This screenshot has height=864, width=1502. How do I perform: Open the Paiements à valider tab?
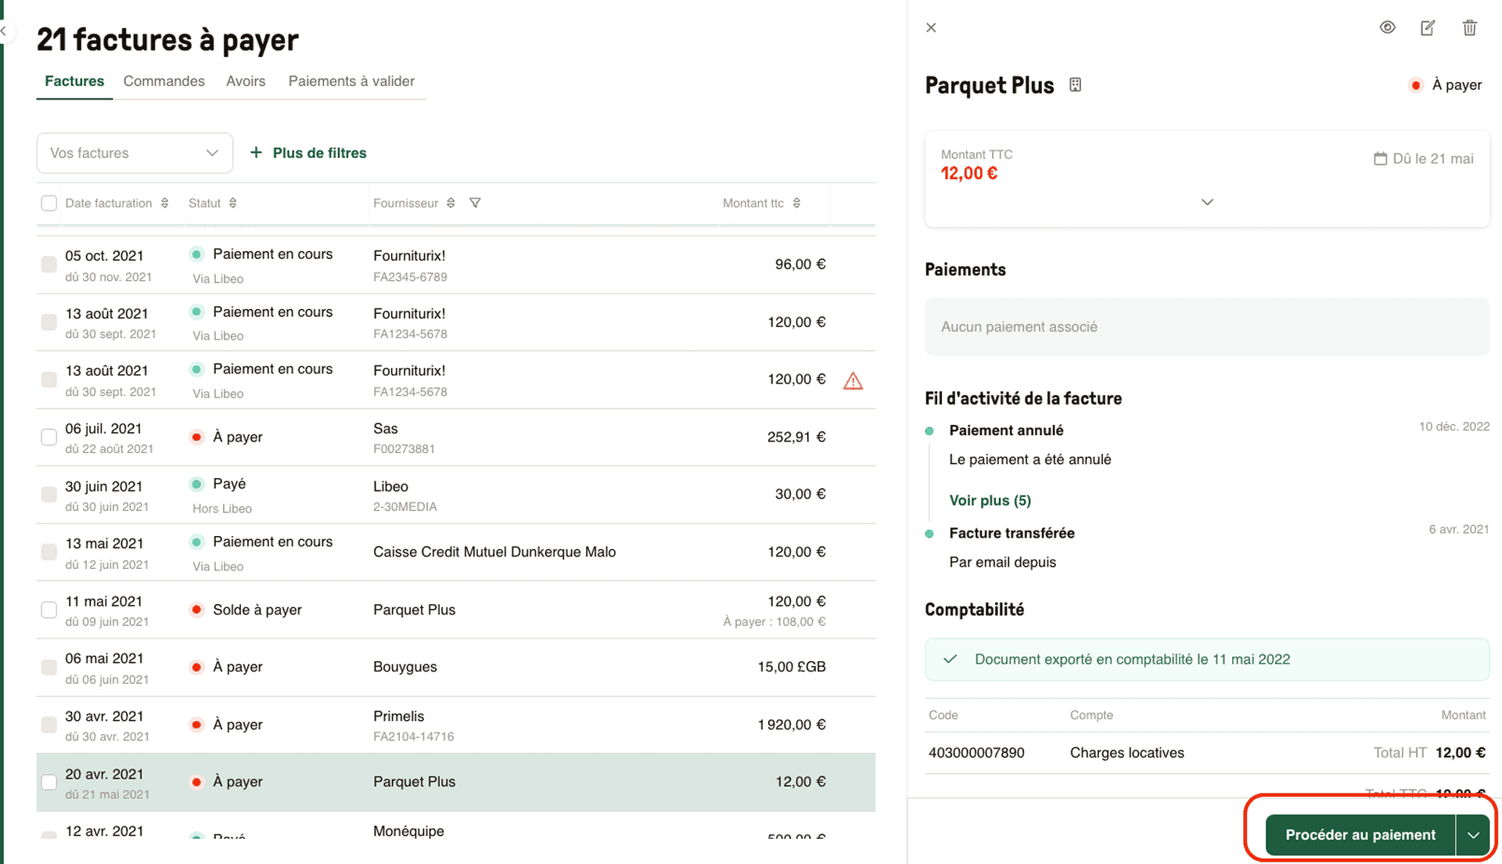[x=350, y=81]
